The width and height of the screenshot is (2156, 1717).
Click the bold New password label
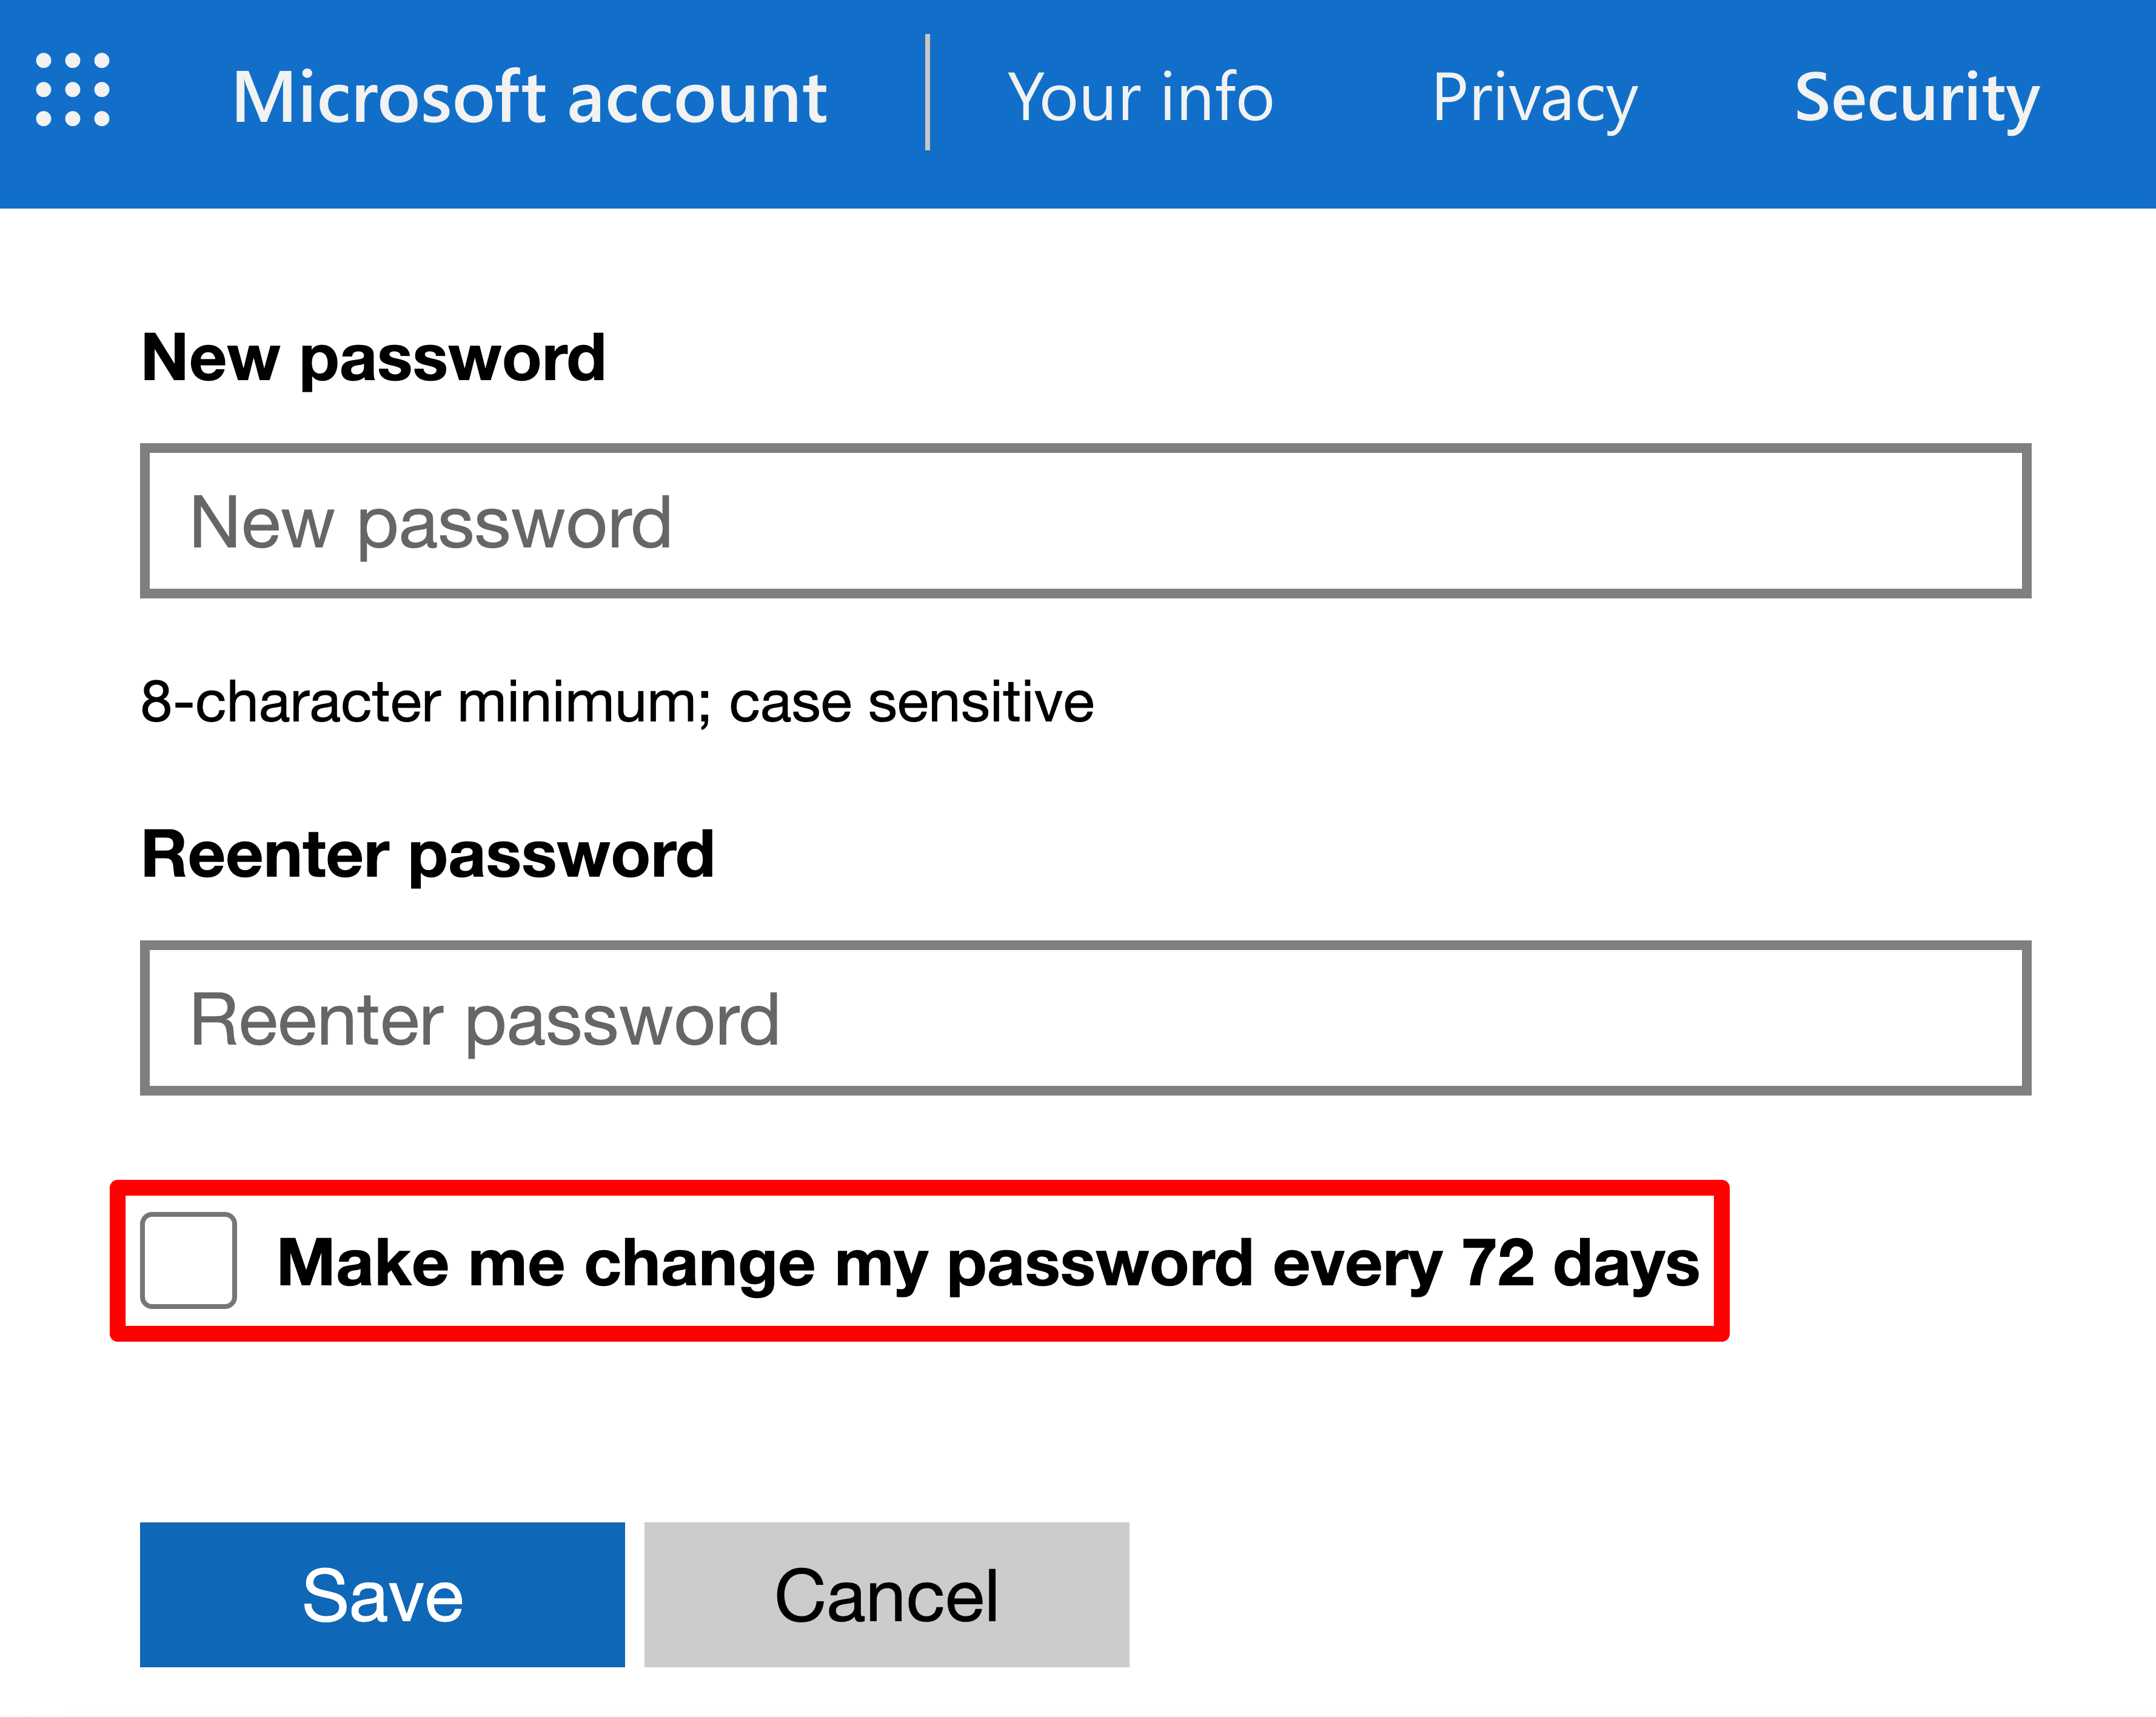(x=373, y=358)
